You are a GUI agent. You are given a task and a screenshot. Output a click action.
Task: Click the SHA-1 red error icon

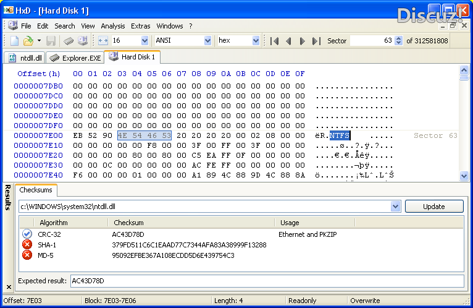click(27, 244)
